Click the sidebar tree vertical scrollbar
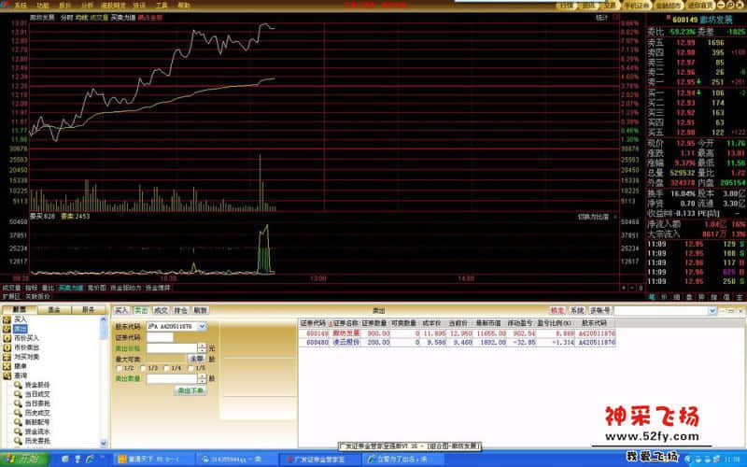This screenshot has width=747, height=467. coord(104,374)
